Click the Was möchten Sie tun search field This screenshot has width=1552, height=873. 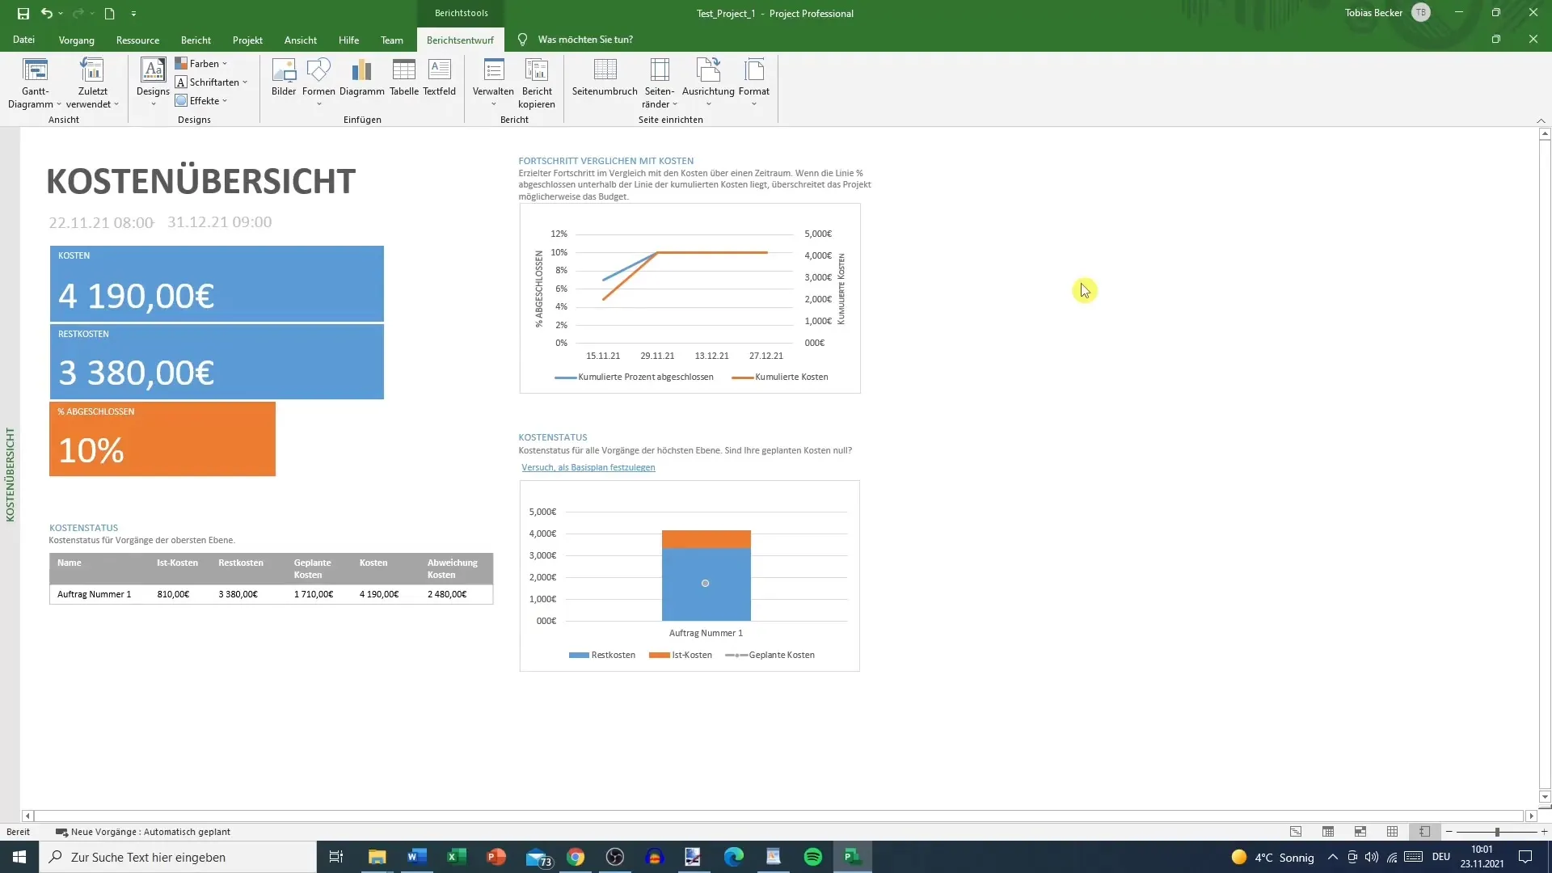(x=585, y=40)
